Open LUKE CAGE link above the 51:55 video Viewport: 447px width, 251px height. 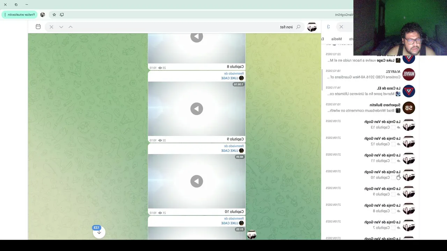[229, 223]
